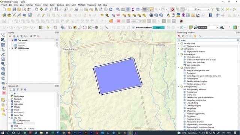Open the Vector menu
This screenshot has width=240, height=135.
[x=45, y=5]
